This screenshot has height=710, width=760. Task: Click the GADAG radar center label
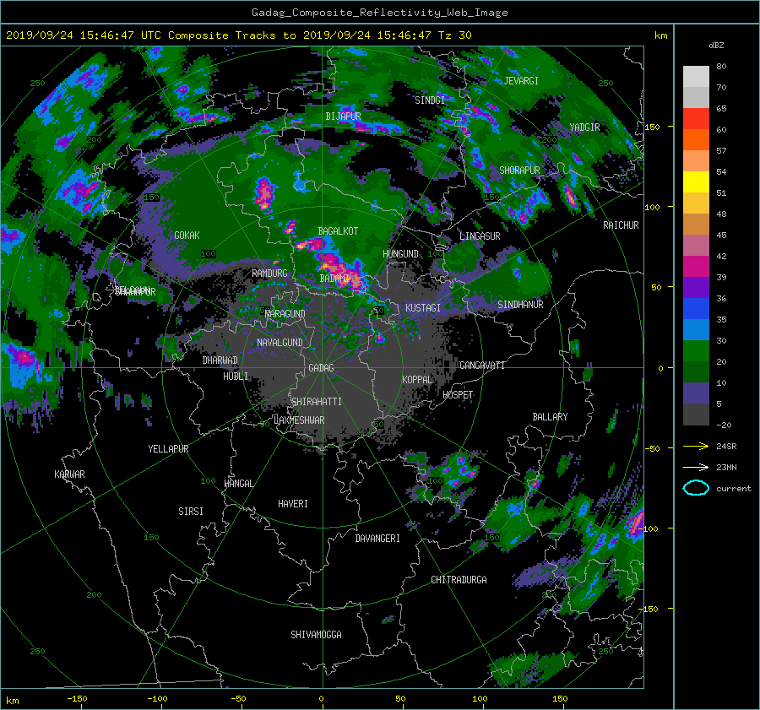[321, 368]
